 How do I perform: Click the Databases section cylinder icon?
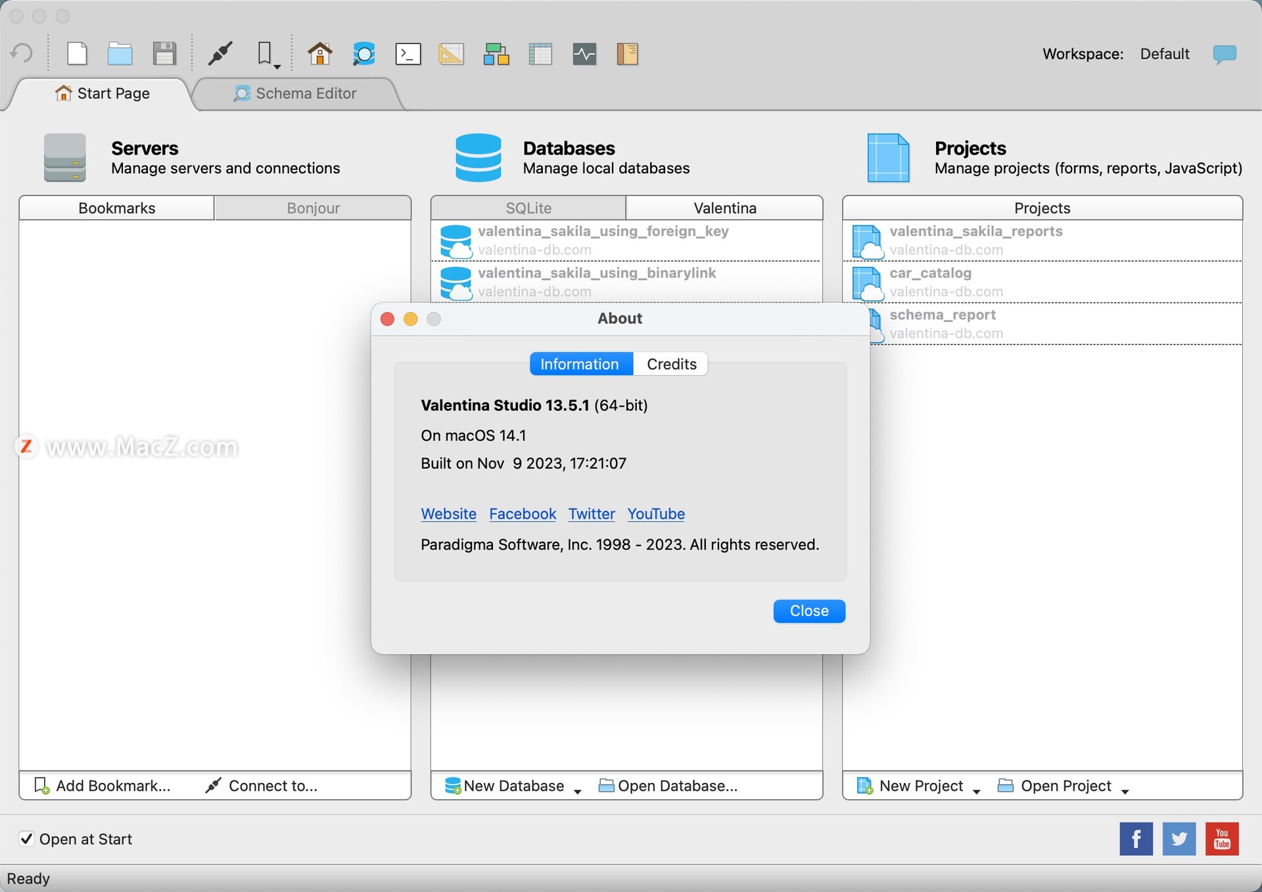(x=478, y=158)
